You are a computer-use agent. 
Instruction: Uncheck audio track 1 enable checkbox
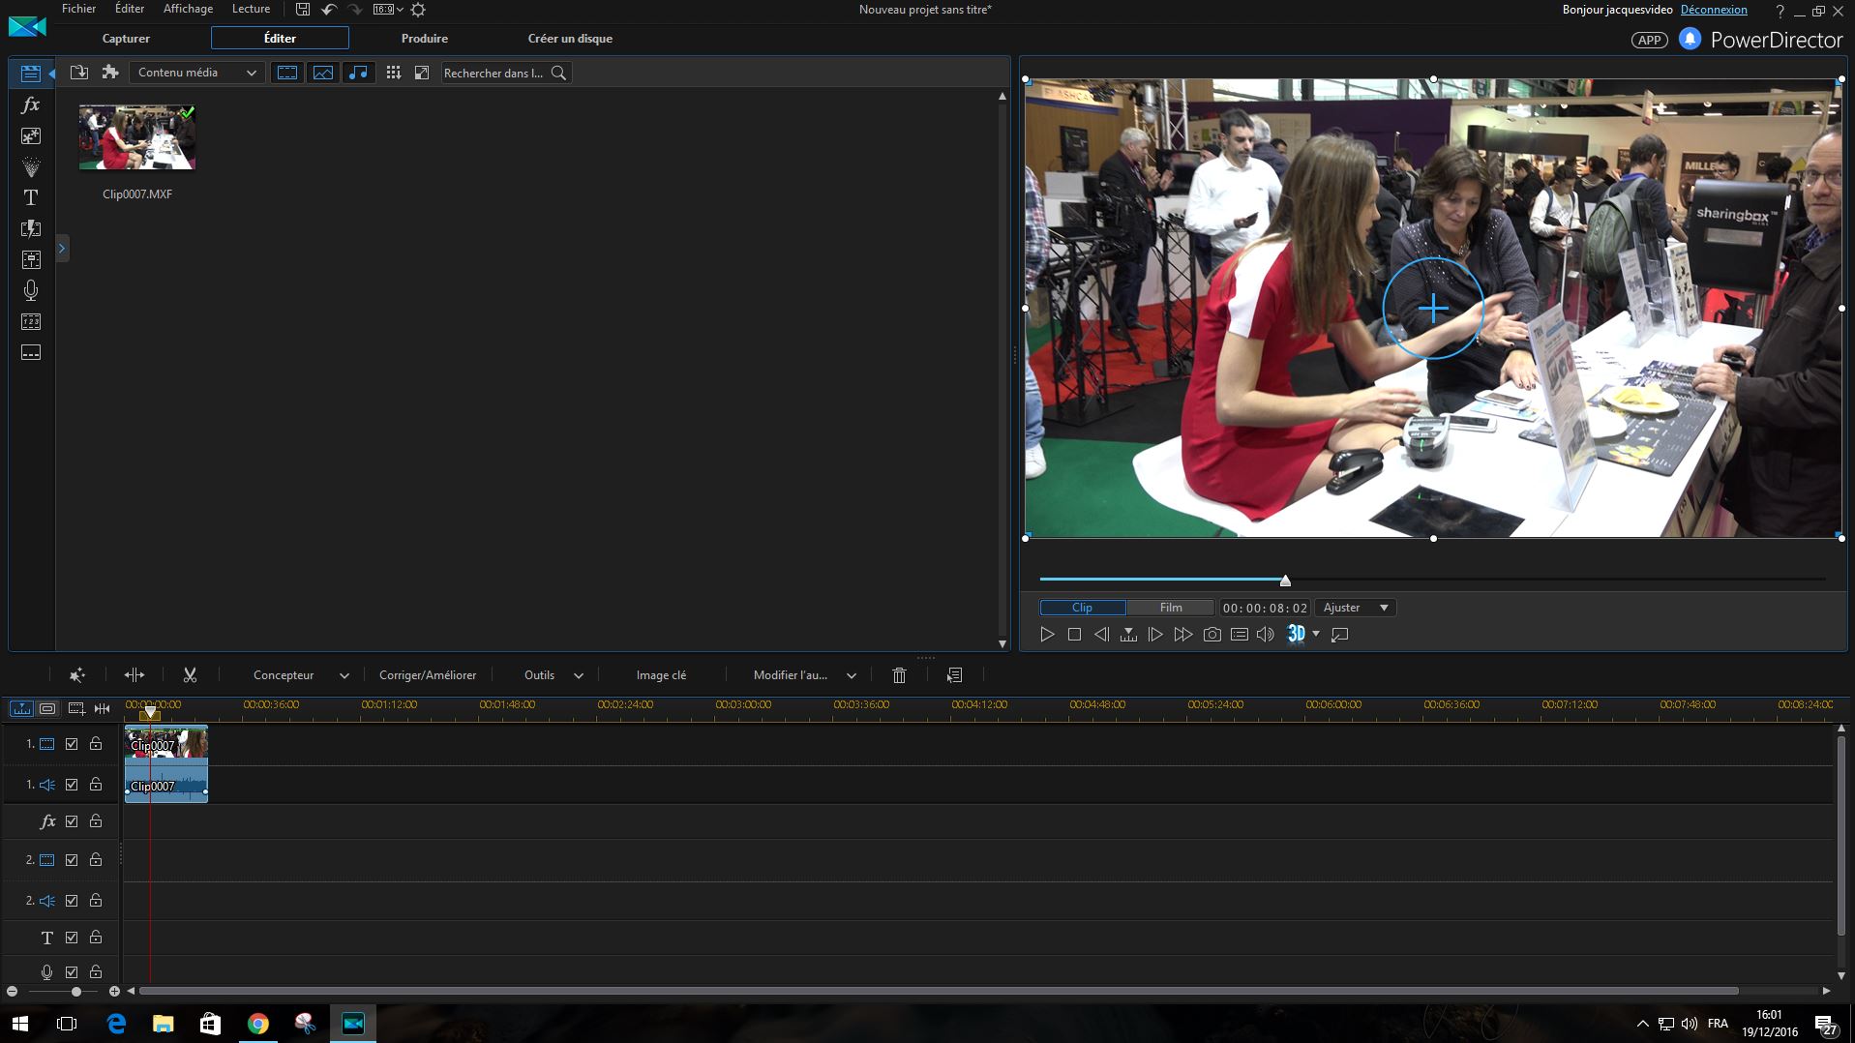pyautogui.click(x=72, y=785)
